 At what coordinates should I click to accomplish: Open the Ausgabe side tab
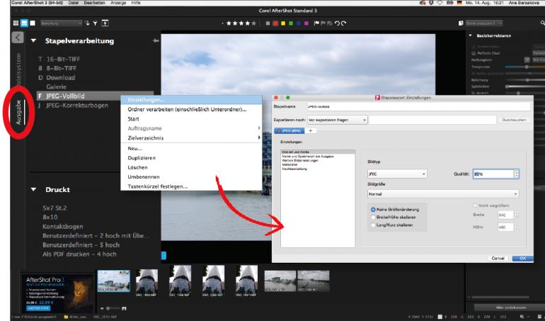tap(18, 112)
